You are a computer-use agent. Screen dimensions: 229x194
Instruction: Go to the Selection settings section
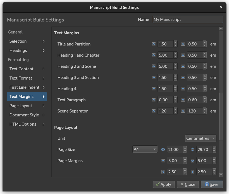(x=27, y=41)
